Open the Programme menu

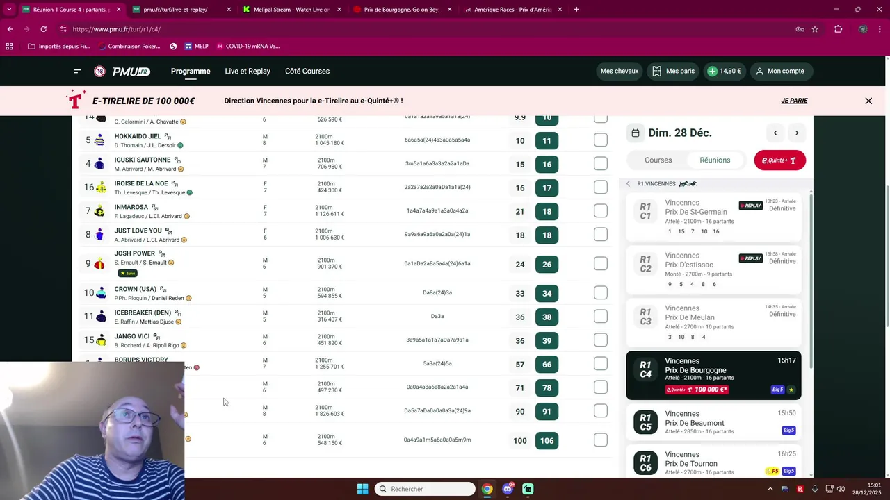tap(191, 71)
